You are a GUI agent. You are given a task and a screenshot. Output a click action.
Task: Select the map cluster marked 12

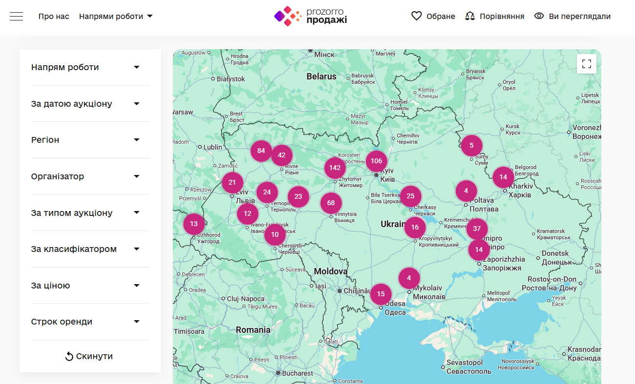point(247,213)
